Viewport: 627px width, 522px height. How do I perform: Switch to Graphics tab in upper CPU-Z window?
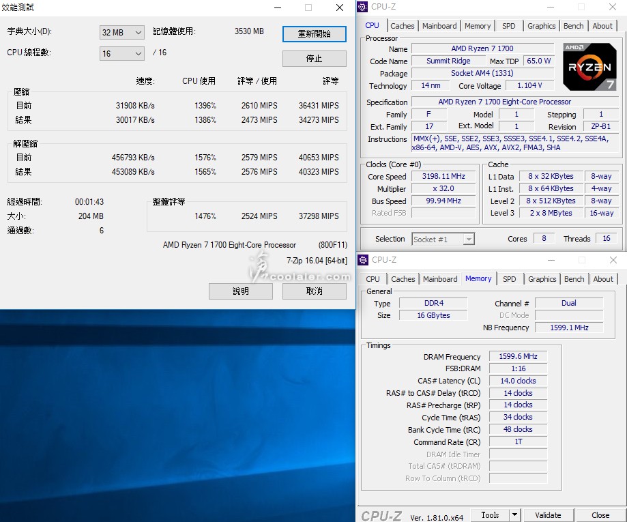[542, 26]
